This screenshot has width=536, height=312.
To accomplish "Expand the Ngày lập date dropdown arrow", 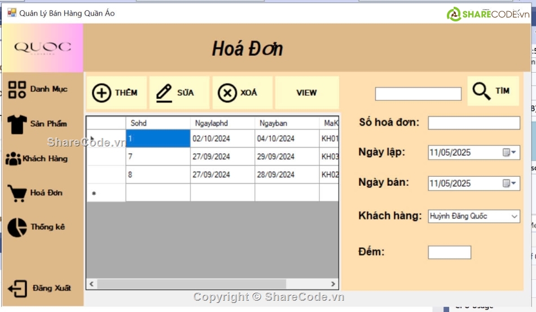I will click(x=513, y=152).
